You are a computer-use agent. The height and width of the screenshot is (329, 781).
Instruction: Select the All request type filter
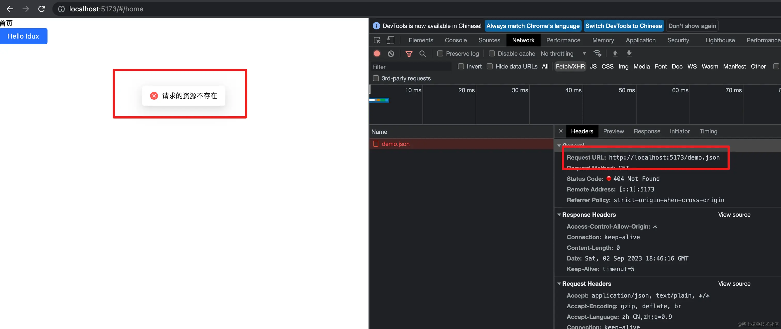point(545,66)
